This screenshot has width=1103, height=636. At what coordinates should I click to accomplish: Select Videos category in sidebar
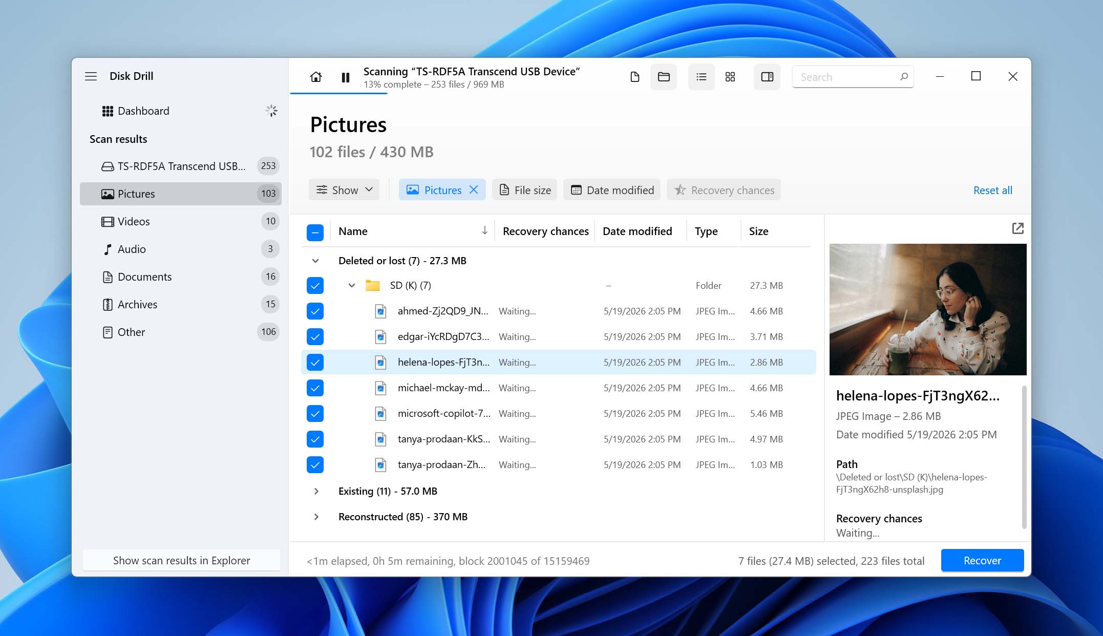coord(181,221)
